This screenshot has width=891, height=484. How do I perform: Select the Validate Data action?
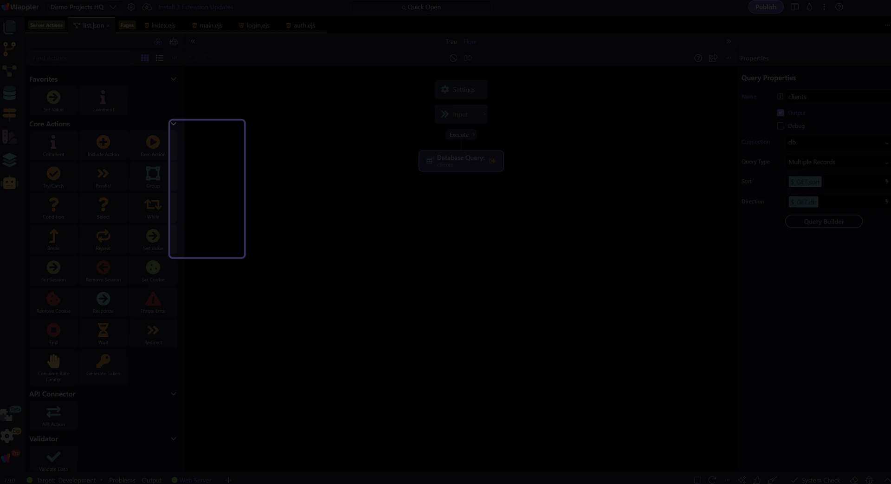(53, 457)
